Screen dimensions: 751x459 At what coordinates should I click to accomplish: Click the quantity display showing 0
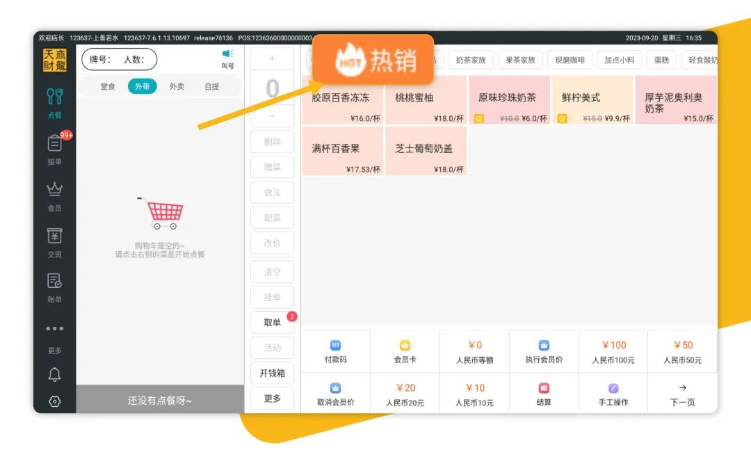pyautogui.click(x=272, y=88)
